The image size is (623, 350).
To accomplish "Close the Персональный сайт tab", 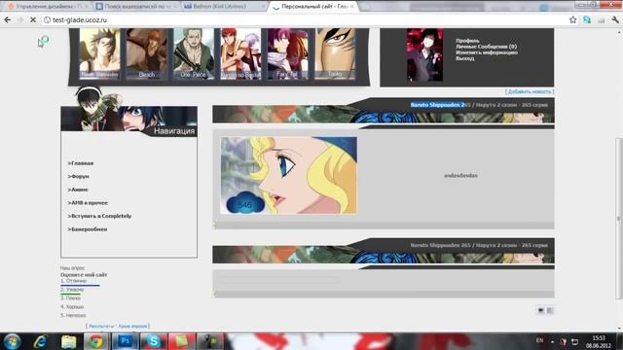I will coord(352,7).
